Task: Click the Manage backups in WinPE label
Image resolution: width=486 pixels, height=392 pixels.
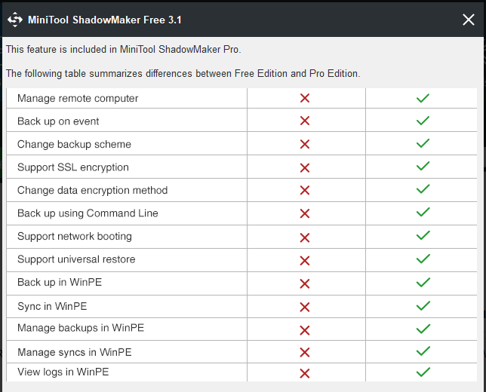Action: [x=81, y=328]
